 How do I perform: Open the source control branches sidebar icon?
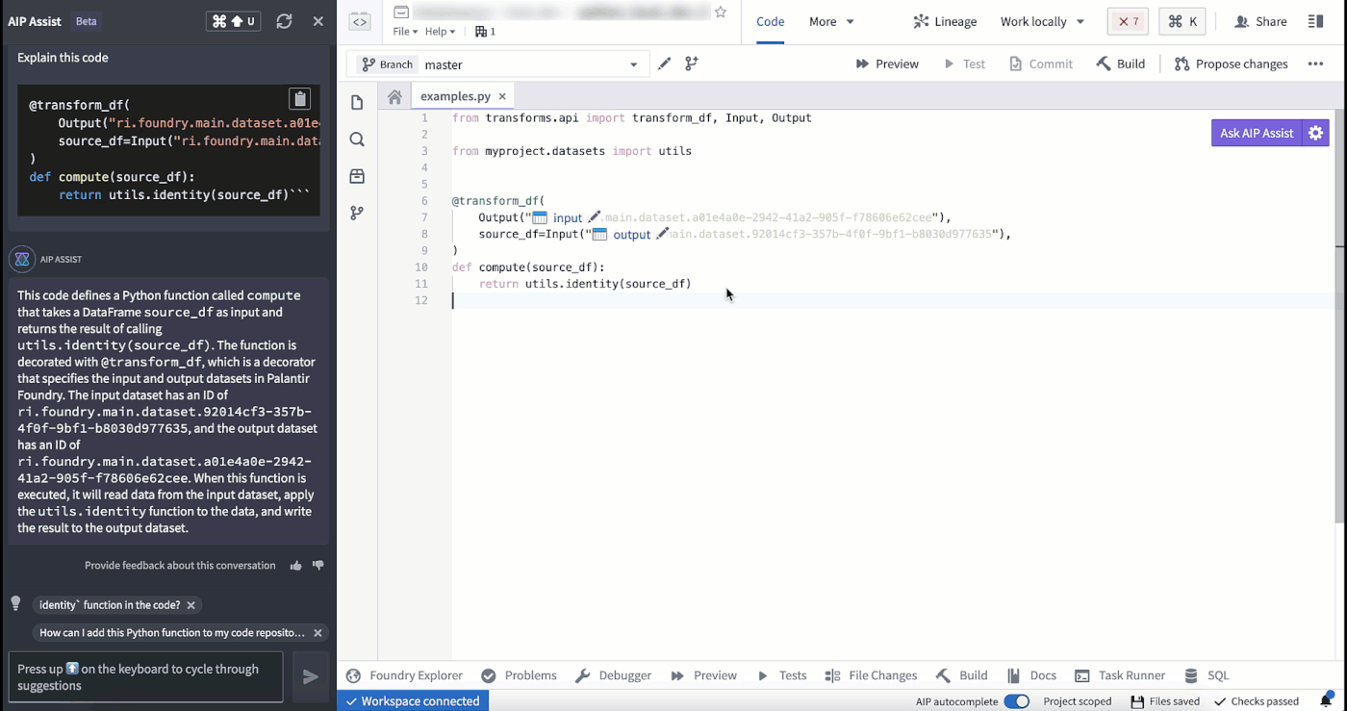coord(357,213)
